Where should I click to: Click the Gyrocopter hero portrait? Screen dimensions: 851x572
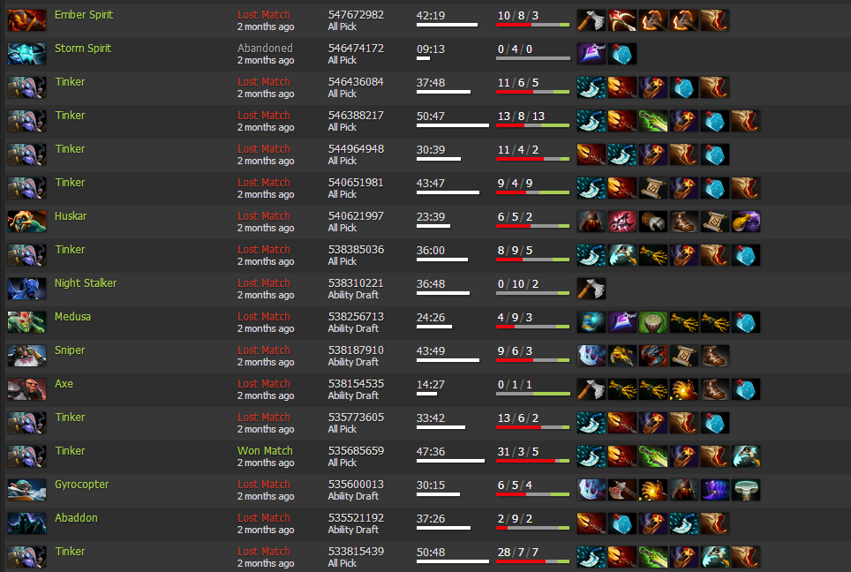(26, 490)
